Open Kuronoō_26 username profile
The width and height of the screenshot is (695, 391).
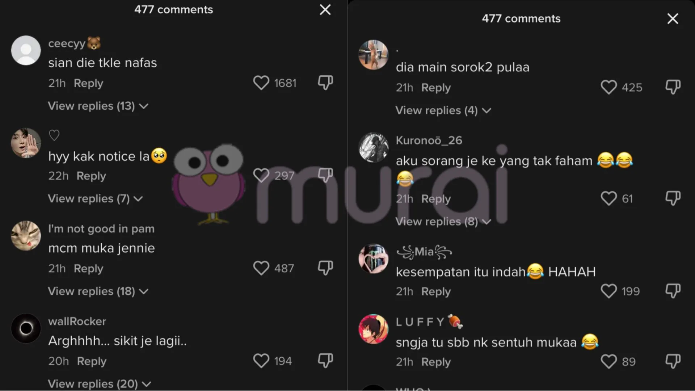coord(429,140)
